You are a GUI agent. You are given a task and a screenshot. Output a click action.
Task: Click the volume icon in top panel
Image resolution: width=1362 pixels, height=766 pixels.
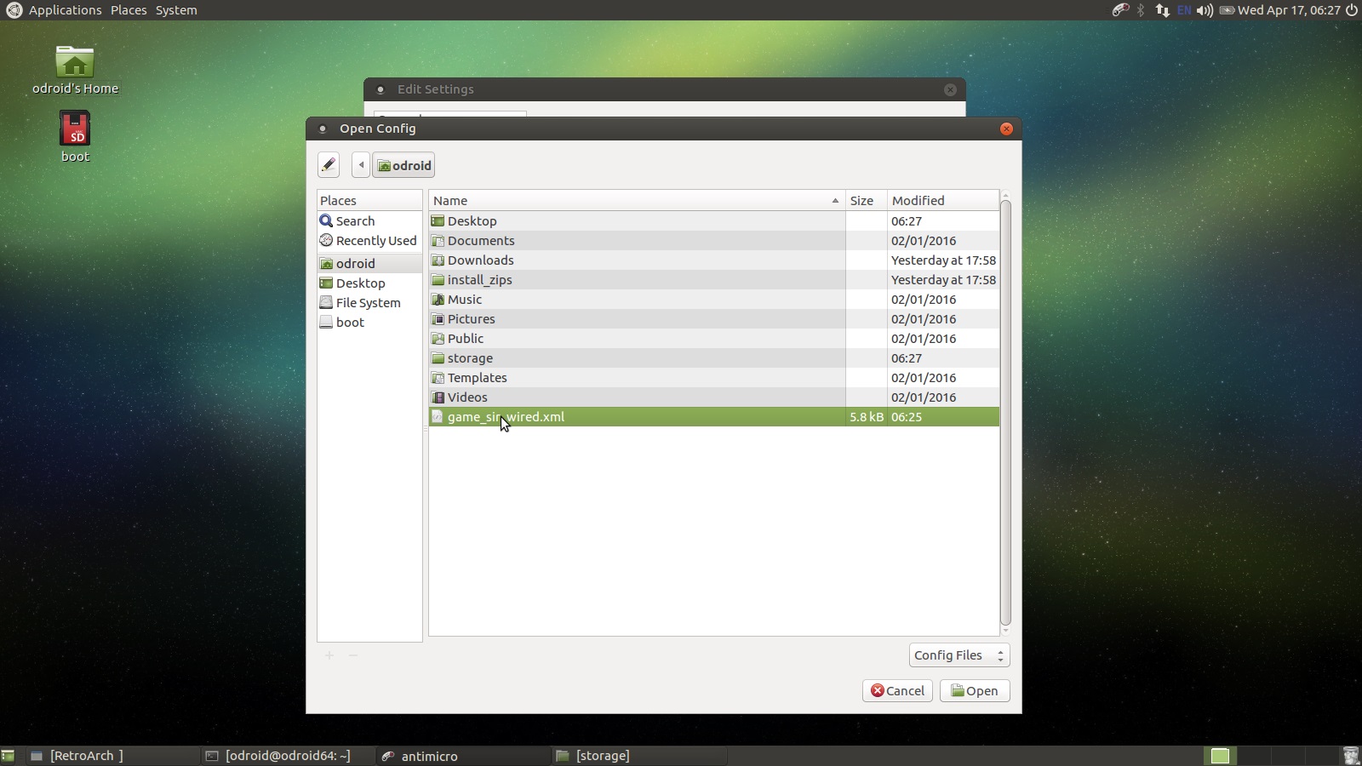1205,10
